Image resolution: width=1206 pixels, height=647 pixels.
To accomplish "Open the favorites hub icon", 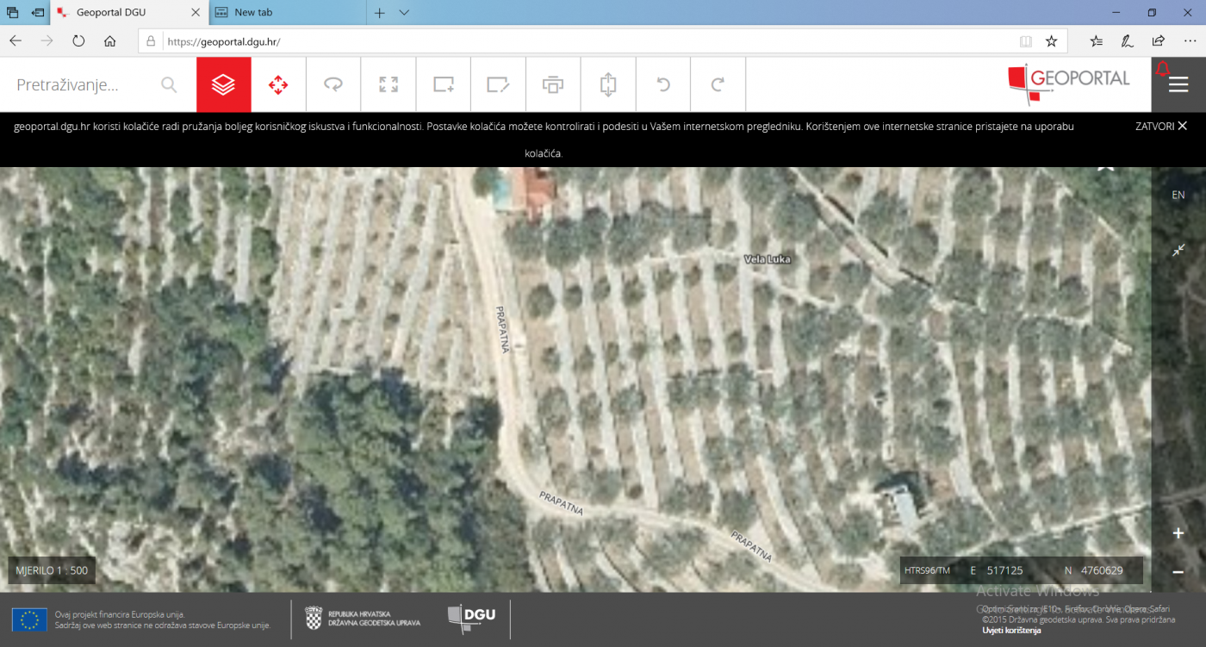I will [x=1096, y=40].
